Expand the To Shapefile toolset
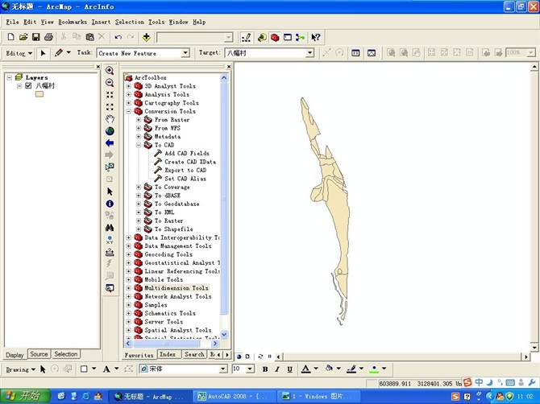This screenshot has width=540, height=404. (139, 229)
